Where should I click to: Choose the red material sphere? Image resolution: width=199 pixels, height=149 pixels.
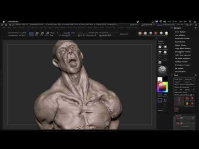(156, 34)
